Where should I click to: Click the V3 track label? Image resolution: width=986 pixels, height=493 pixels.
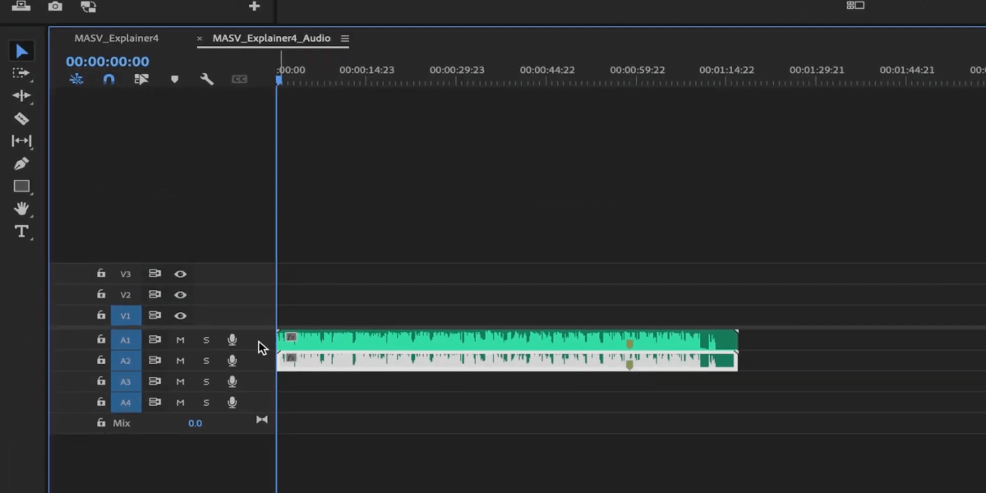126,274
